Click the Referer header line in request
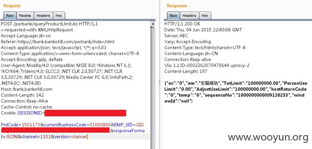312x149 pixels. pos(58,42)
